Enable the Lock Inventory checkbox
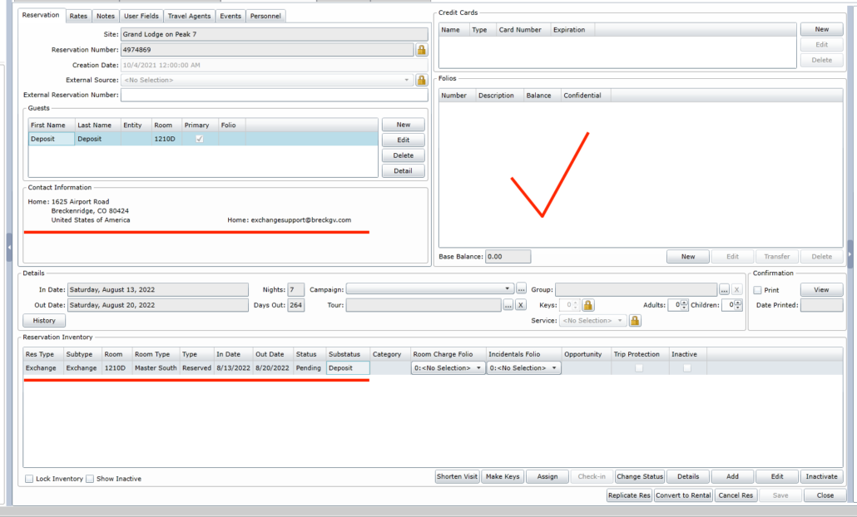857x517 pixels. [x=29, y=479]
